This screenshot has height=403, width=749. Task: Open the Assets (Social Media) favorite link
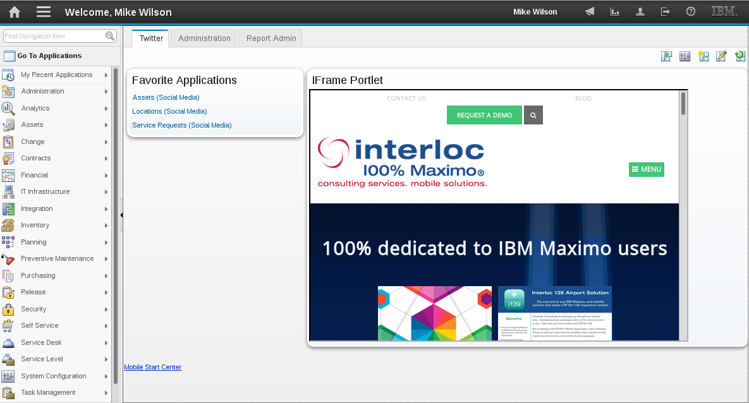coord(166,98)
